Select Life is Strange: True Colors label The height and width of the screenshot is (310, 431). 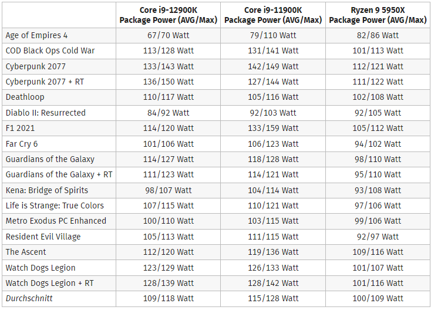pos(55,206)
